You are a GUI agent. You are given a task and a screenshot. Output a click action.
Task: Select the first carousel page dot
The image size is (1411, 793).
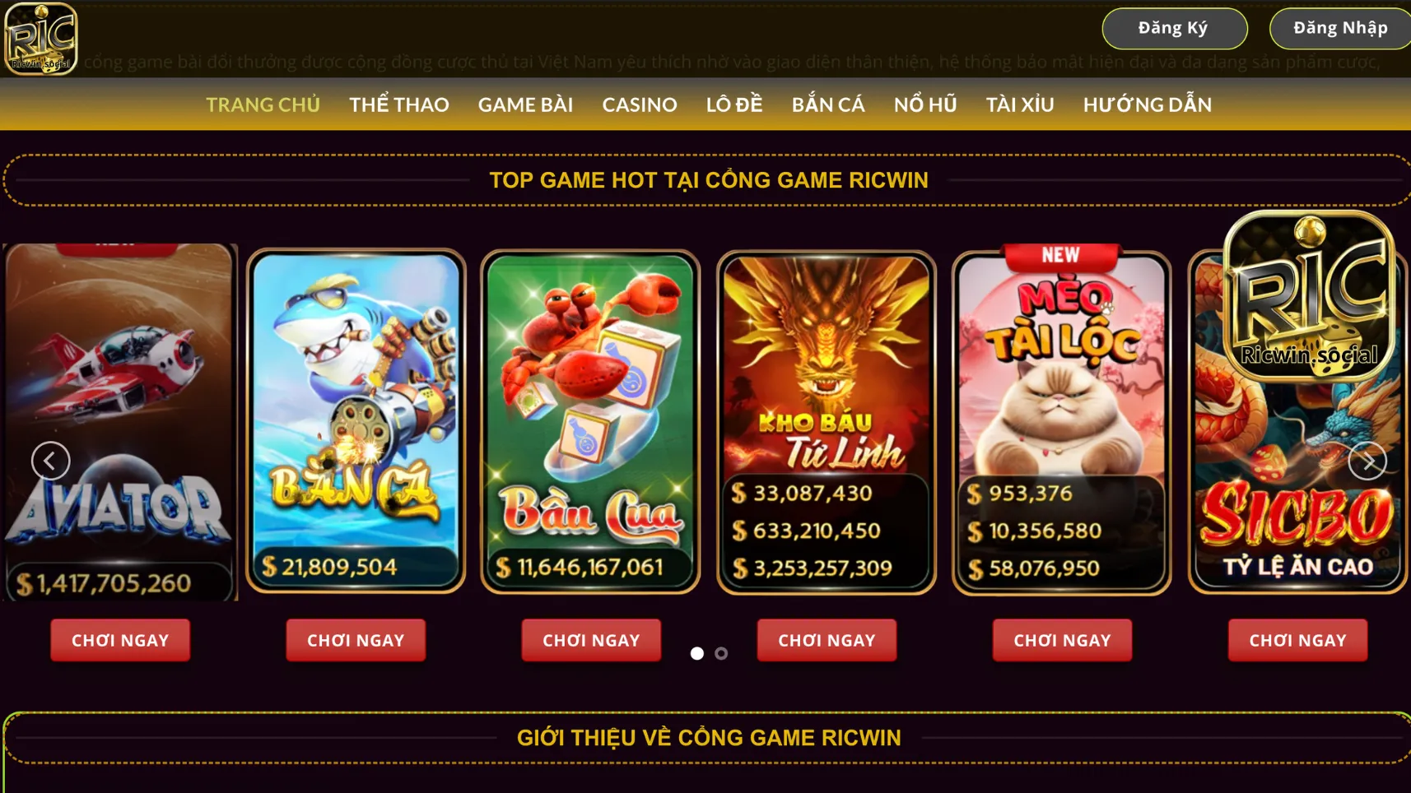(697, 653)
